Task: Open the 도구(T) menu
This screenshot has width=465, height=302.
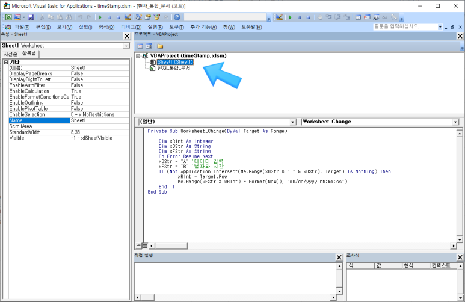Action: click(x=176, y=27)
